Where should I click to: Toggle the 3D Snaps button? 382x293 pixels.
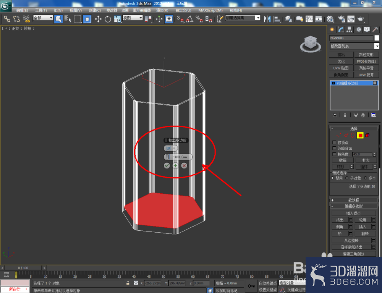coord(180,19)
